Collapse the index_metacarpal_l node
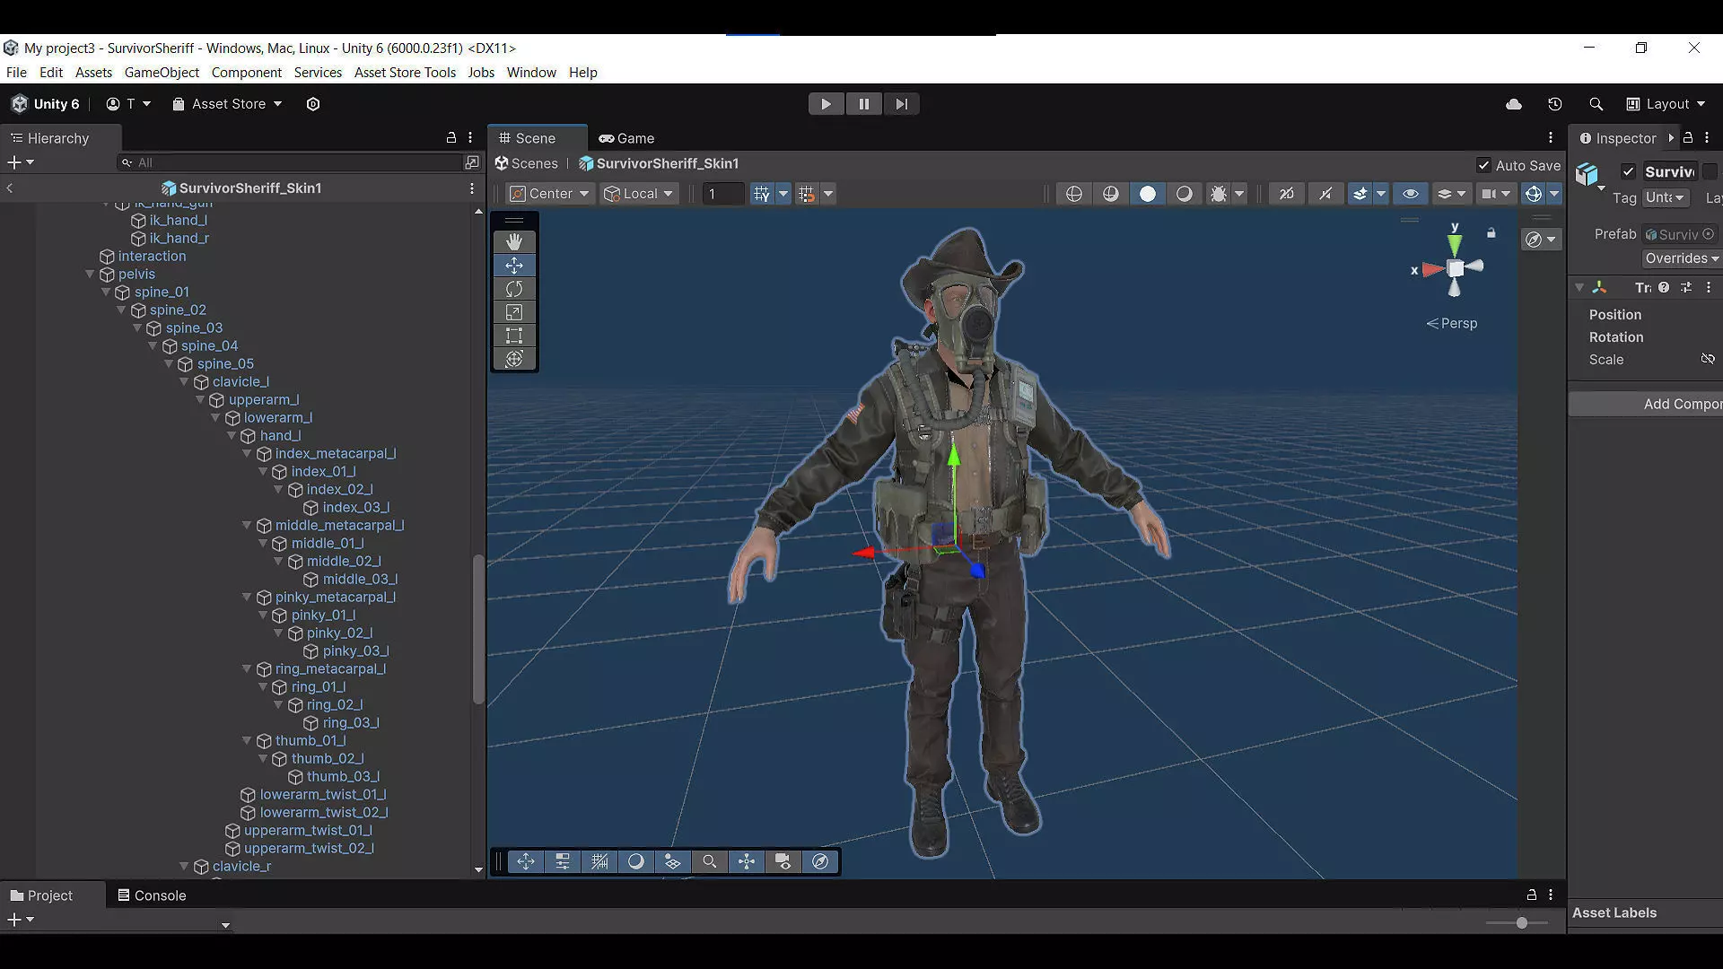Image resolution: width=1723 pixels, height=969 pixels. 247,454
